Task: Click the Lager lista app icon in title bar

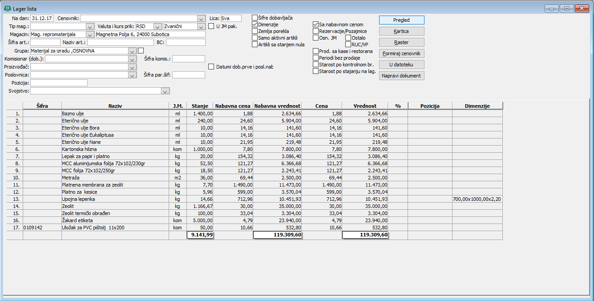Action: coord(7,8)
